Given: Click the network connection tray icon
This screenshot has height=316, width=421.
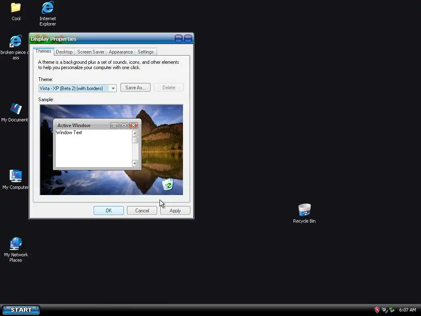Looking at the screenshot, I should (392, 310).
